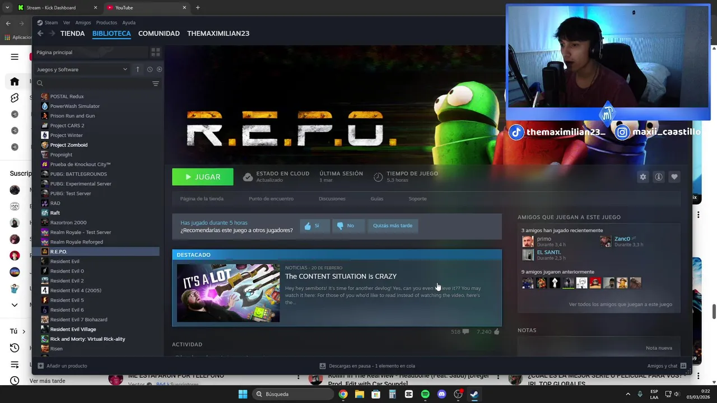This screenshot has width=717, height=403.
Task: Open The CONTENT SITUATION is CRAZY news
Action: [341, 277]
